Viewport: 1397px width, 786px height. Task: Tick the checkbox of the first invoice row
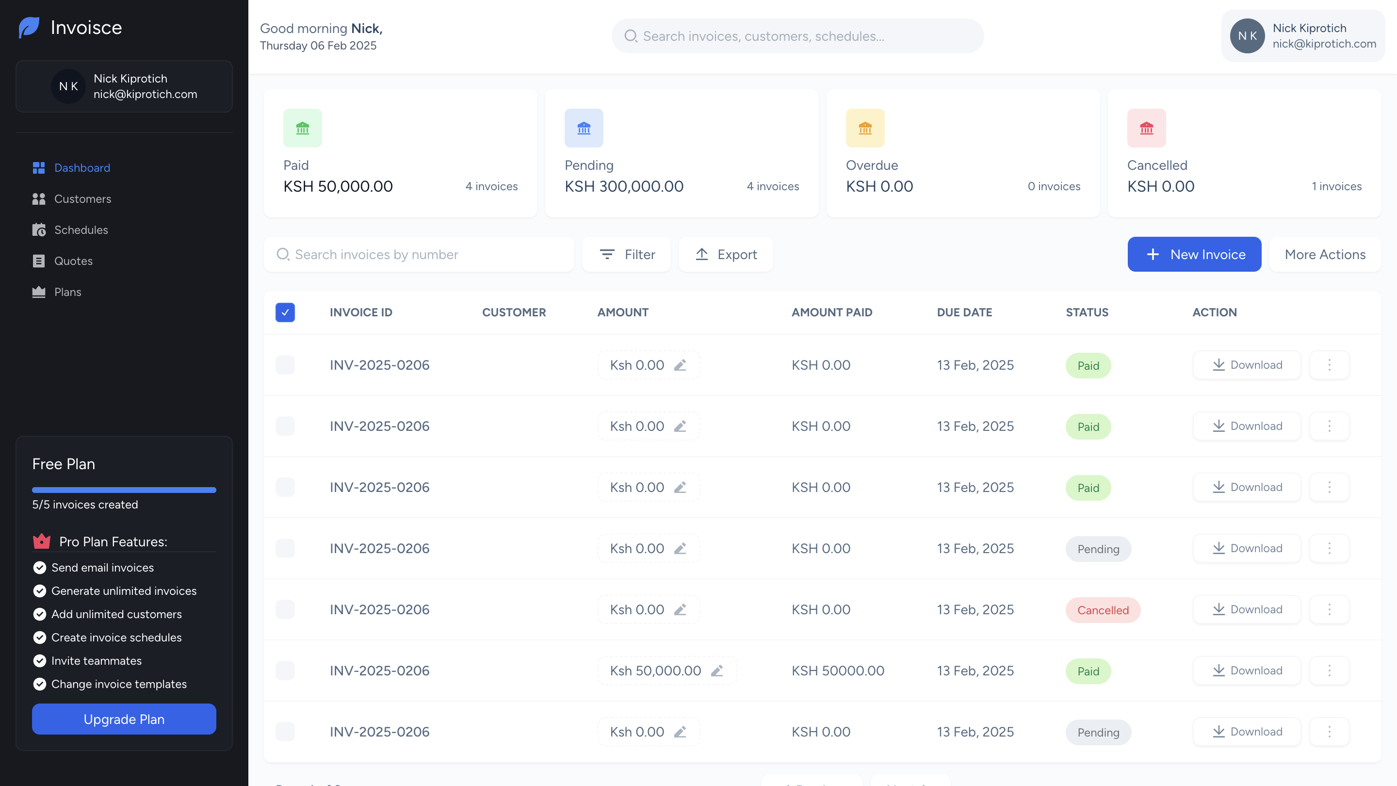[x=285, y=365]
